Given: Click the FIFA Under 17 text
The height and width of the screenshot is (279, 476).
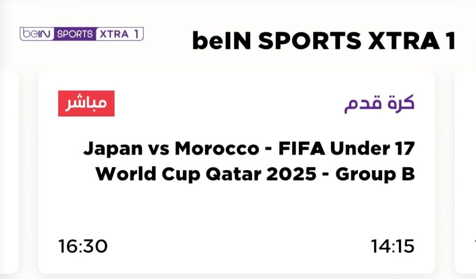Looking at the screenshot, I should (x=346, y=149).
